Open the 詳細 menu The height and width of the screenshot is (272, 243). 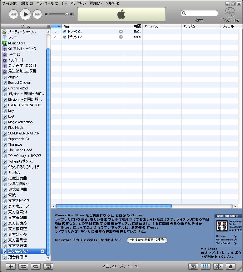96,3
